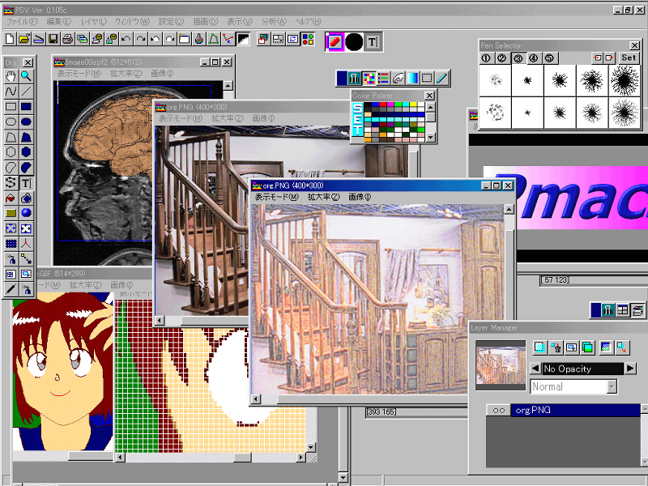Click scroll left arrow in front ore.PNG window
648x486 pixels.
(x=256, y=399)
